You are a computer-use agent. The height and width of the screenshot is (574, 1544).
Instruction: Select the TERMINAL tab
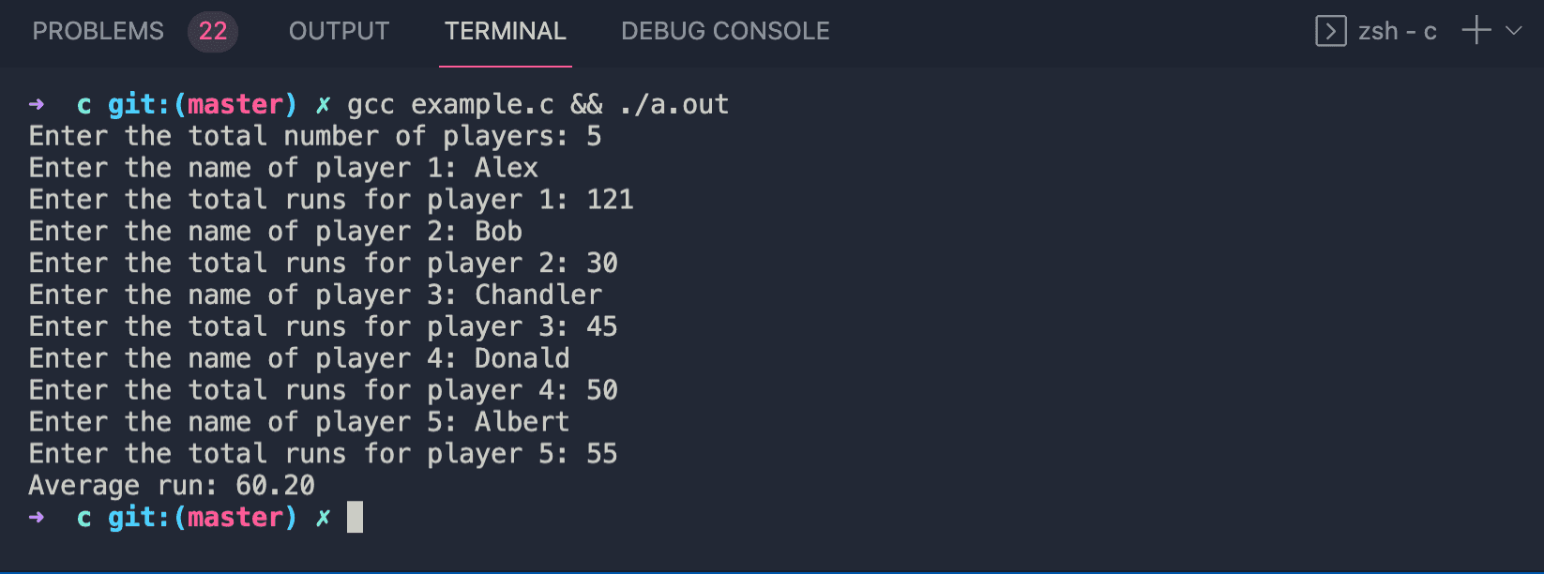click(506, 31)
